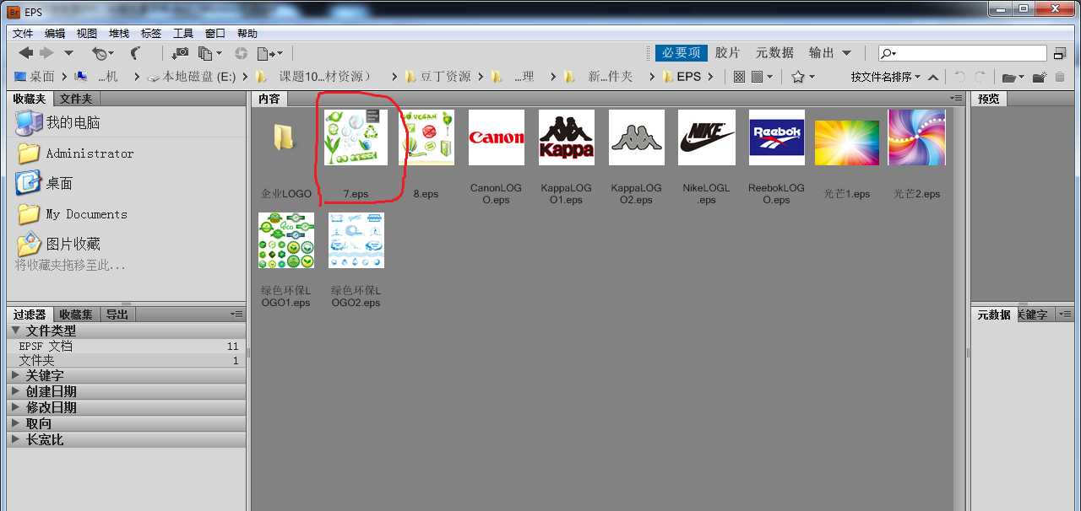Select the 7.eps thumbnail

click(356, 137)
